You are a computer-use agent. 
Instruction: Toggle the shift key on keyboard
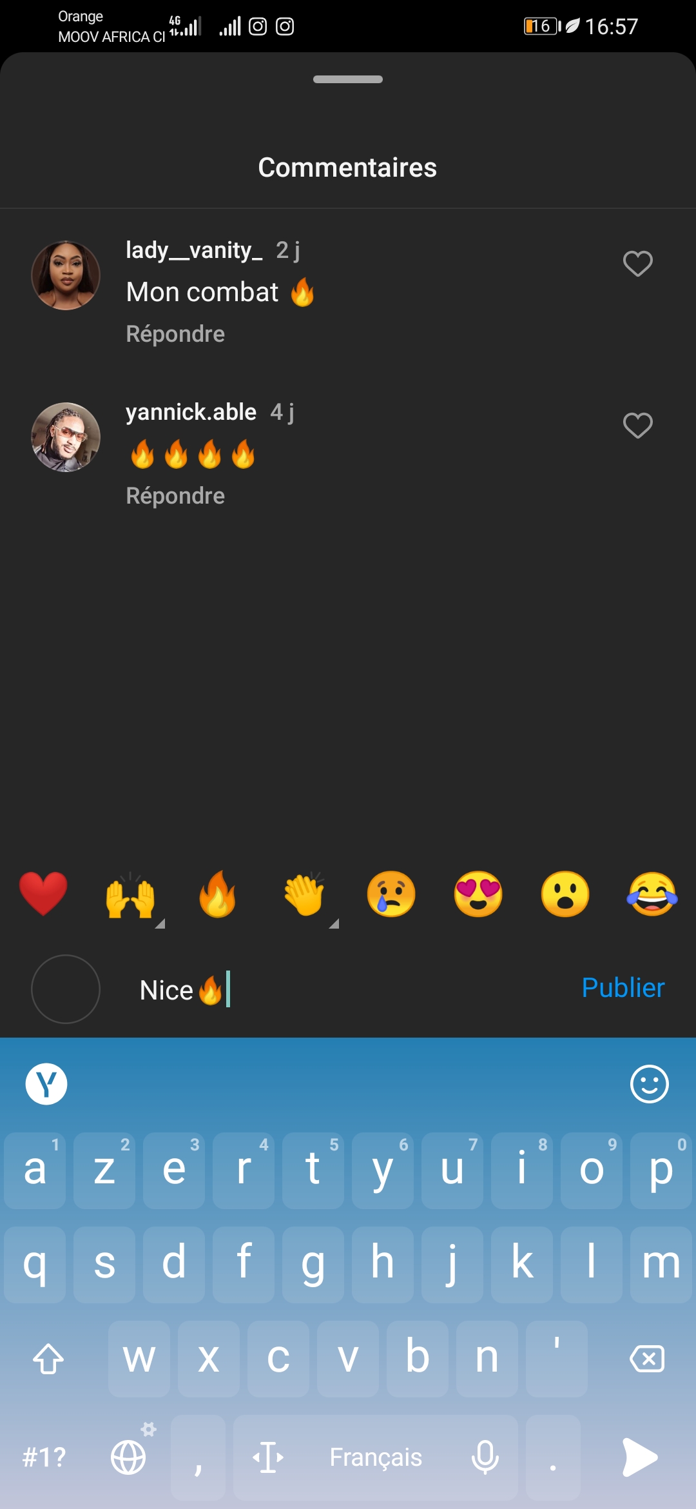(48, 1359)
